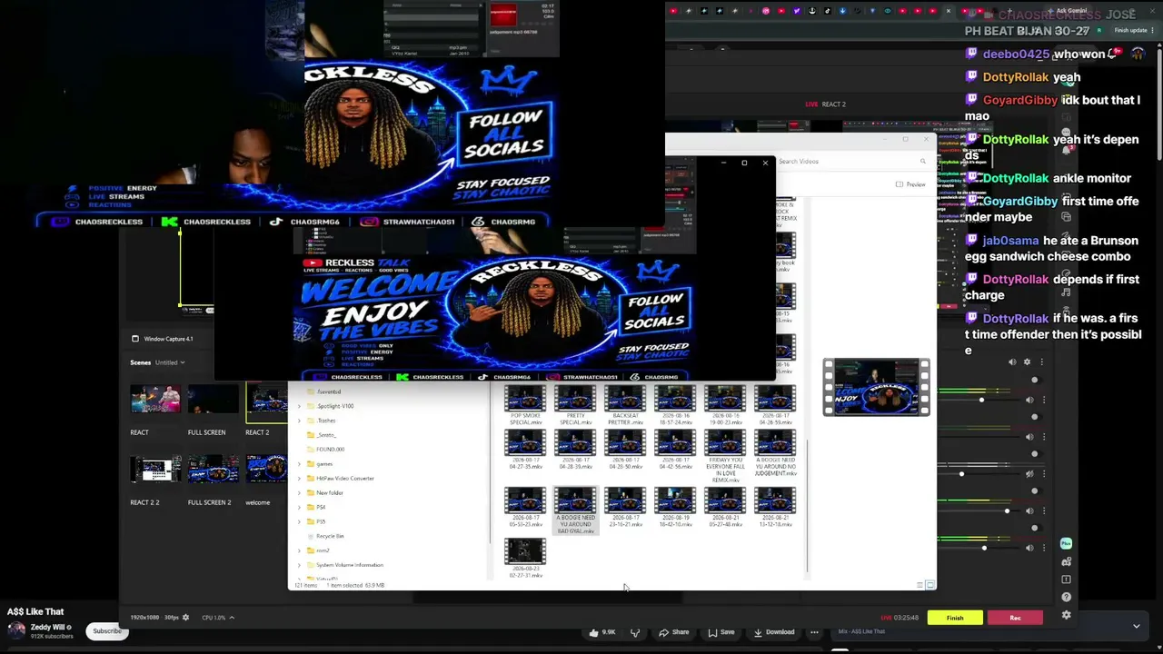Open the muted channel's three-dot options
Viewport: 1163px width, 654px height.
1043,473
